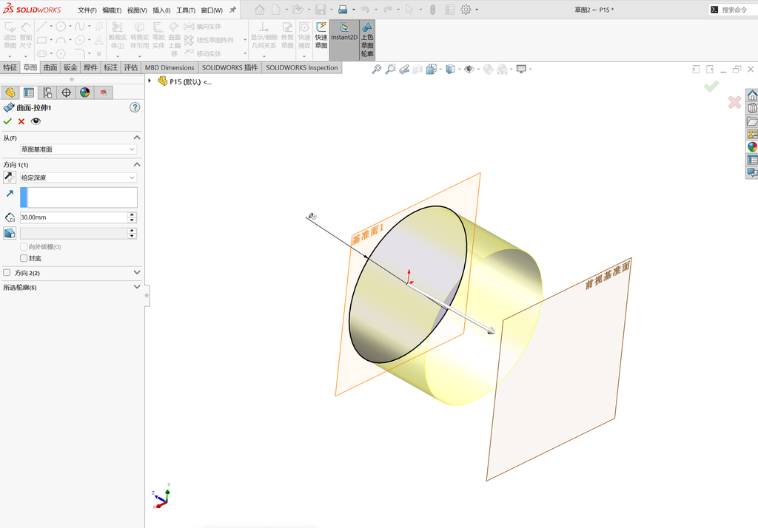Click 等距实体 offset entities tool
758x528 pixels.
pos(158,35)
